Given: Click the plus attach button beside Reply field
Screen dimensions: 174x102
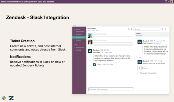Looking at the screenshot, I should [x=139, y=68].
